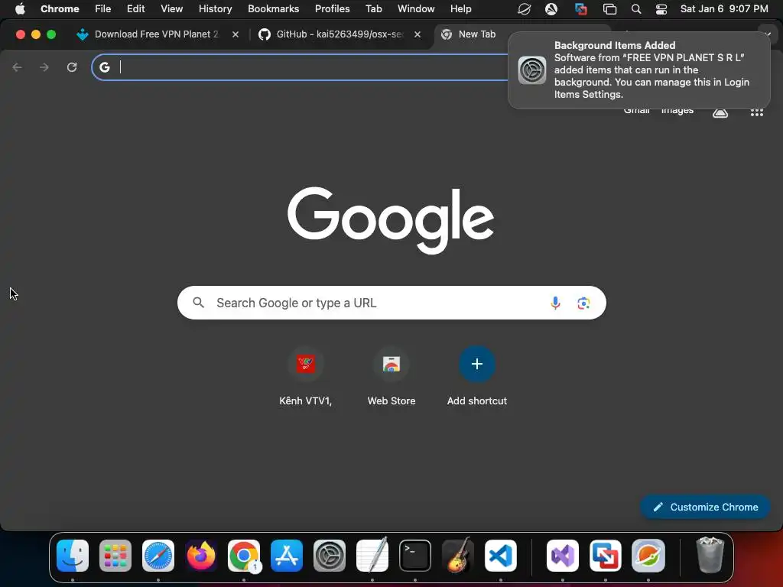Image resolution: width=783 pixels, height=587 pixels.
Task: Open System Settings from the Dock
Action: pos(330,556)
